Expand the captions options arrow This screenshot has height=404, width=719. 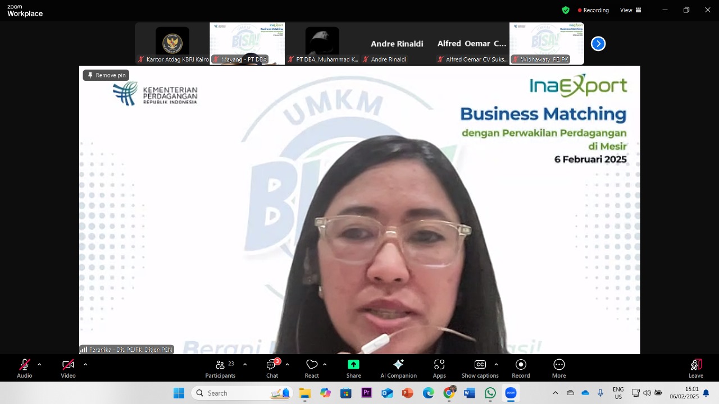(496, 365)
